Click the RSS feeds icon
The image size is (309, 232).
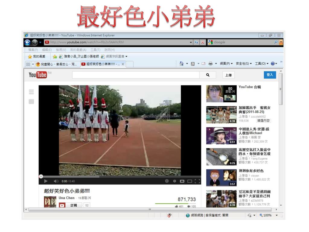[193, 64]
